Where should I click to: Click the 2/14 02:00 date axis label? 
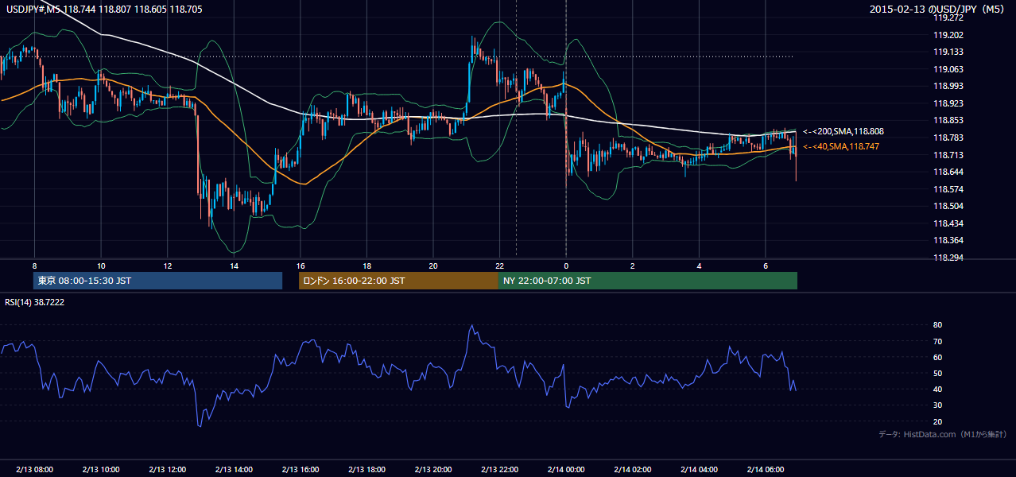click(632, 469)
